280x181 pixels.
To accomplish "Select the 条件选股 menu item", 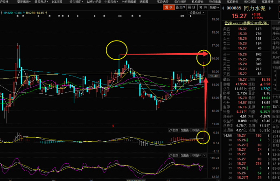I will click(x=180, y=2).
